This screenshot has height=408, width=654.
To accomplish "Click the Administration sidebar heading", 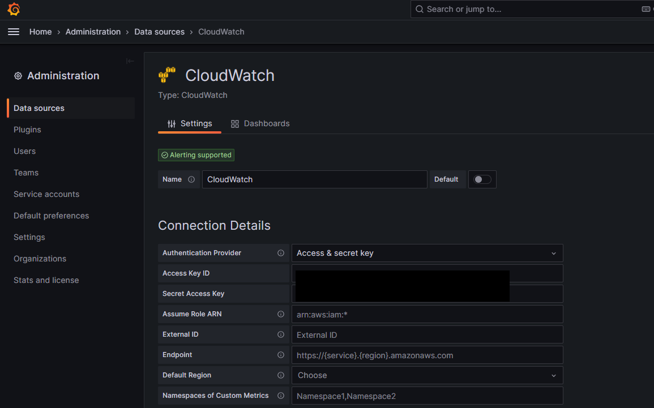I will click(x=63, y=76).
